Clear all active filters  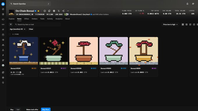(x=31, y=29)
